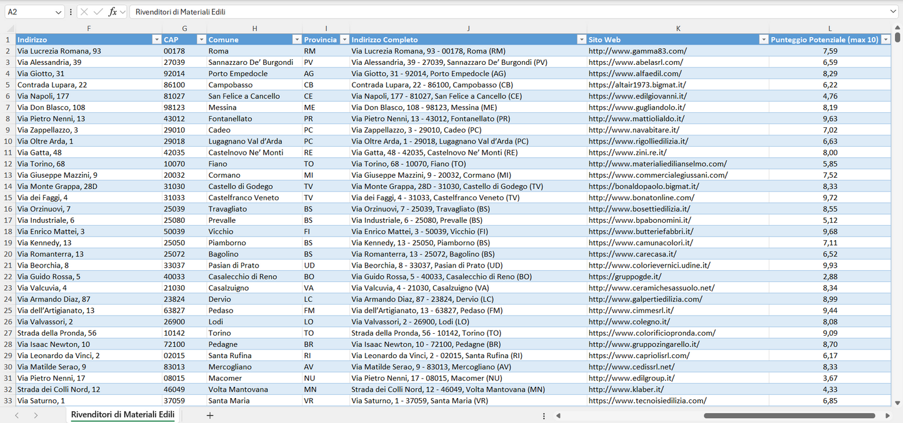Click the previous sheet navigation arrow
This screenshot has height=423, width=903.
point(17,416)
